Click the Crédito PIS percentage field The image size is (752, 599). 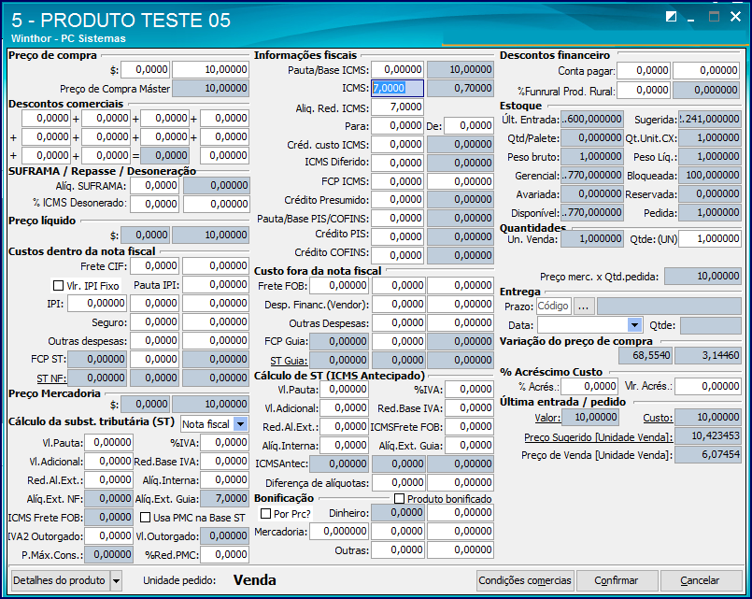(x=398, y=237)
